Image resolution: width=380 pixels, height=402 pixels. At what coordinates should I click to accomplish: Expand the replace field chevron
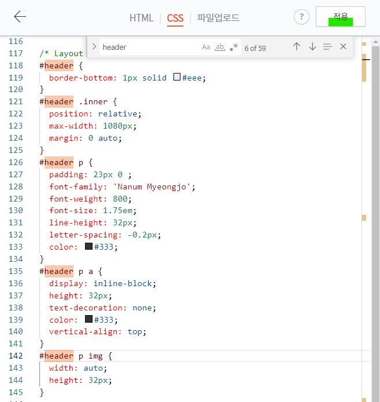94,47
